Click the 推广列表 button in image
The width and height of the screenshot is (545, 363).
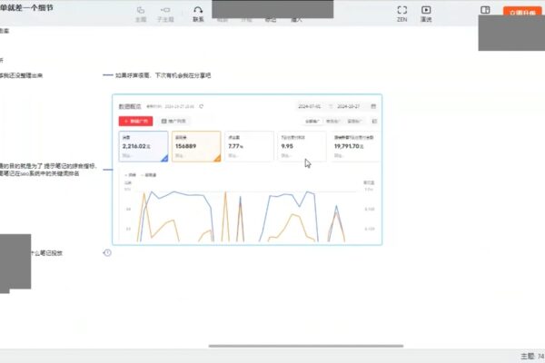[173, 121]
